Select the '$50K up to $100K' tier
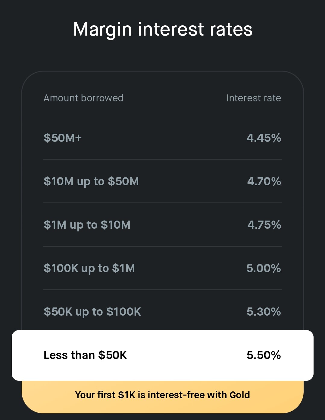The height and width of the screenshot is (420, 325). tap(92, 312)
